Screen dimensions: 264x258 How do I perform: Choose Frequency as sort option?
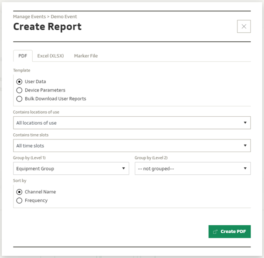coord(19,200)
